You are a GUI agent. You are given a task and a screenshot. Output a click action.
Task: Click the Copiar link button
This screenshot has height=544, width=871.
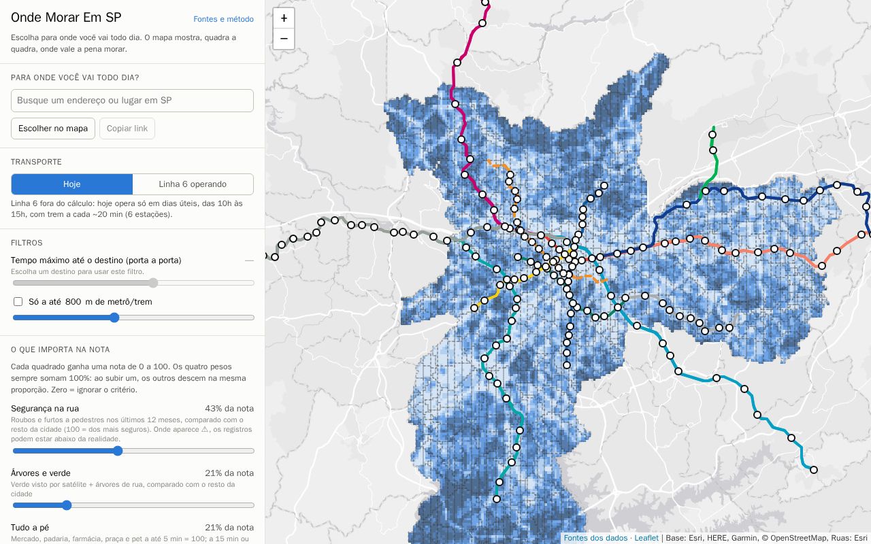pyautogui.click(x=127, y=129)
